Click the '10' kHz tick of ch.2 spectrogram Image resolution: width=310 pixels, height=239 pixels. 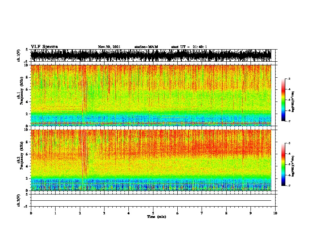click(27, 130)
